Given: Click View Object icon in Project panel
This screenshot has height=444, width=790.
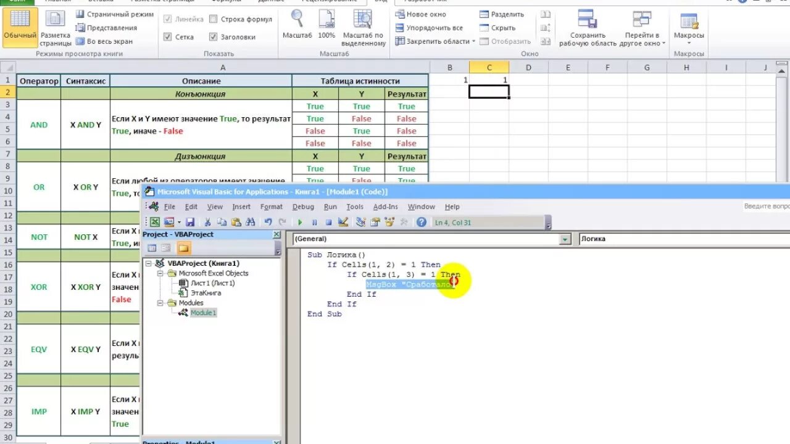Looking at the screenshot, I should (x=165, y=248).
